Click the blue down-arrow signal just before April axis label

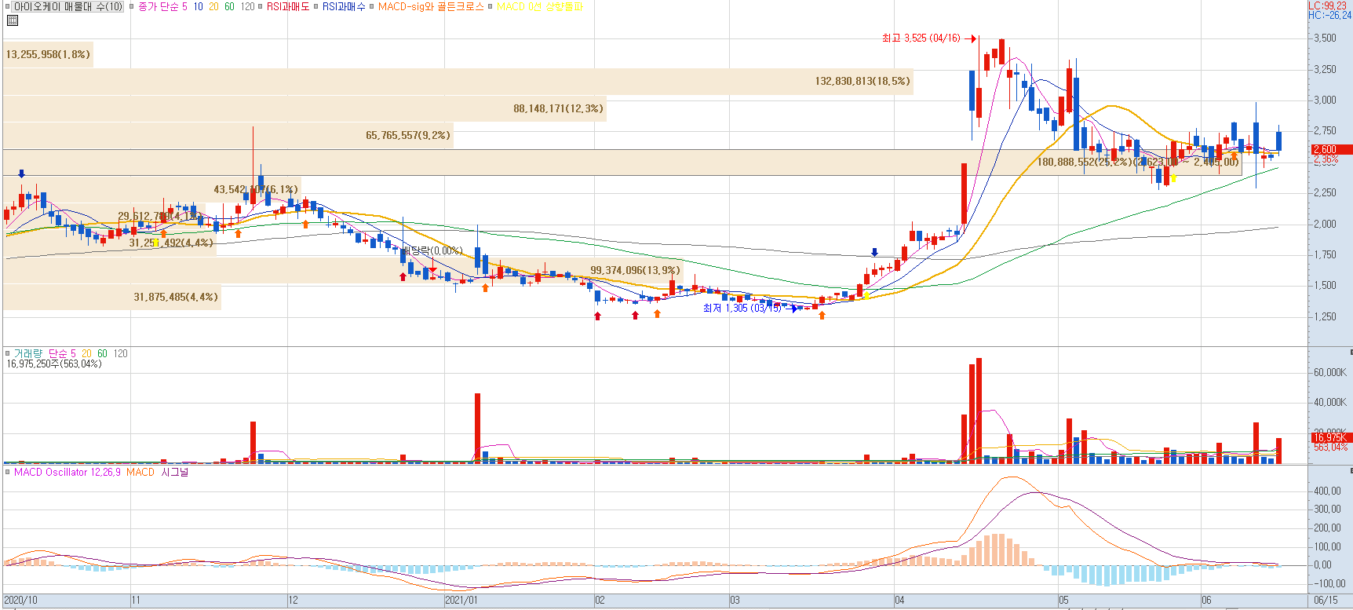(875, 252)
